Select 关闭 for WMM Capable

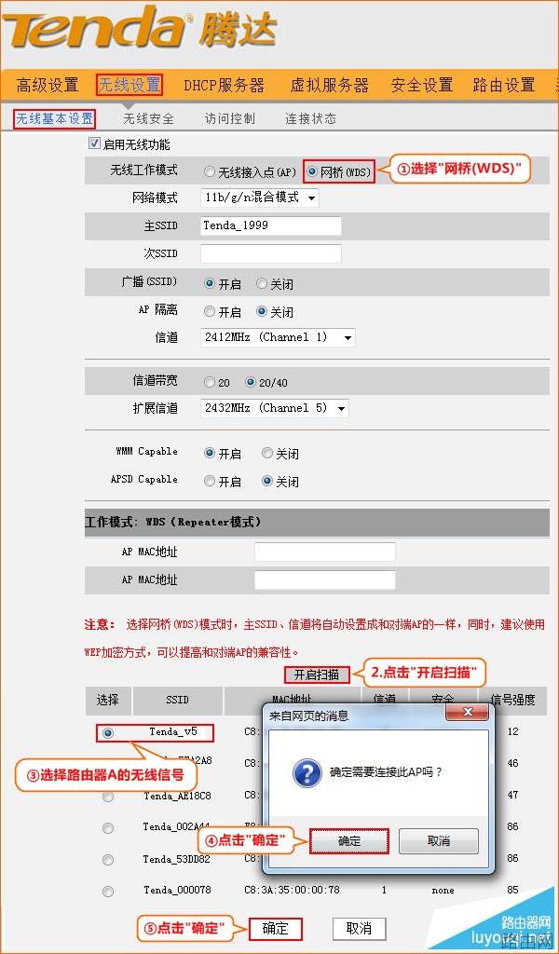(267, 454)
